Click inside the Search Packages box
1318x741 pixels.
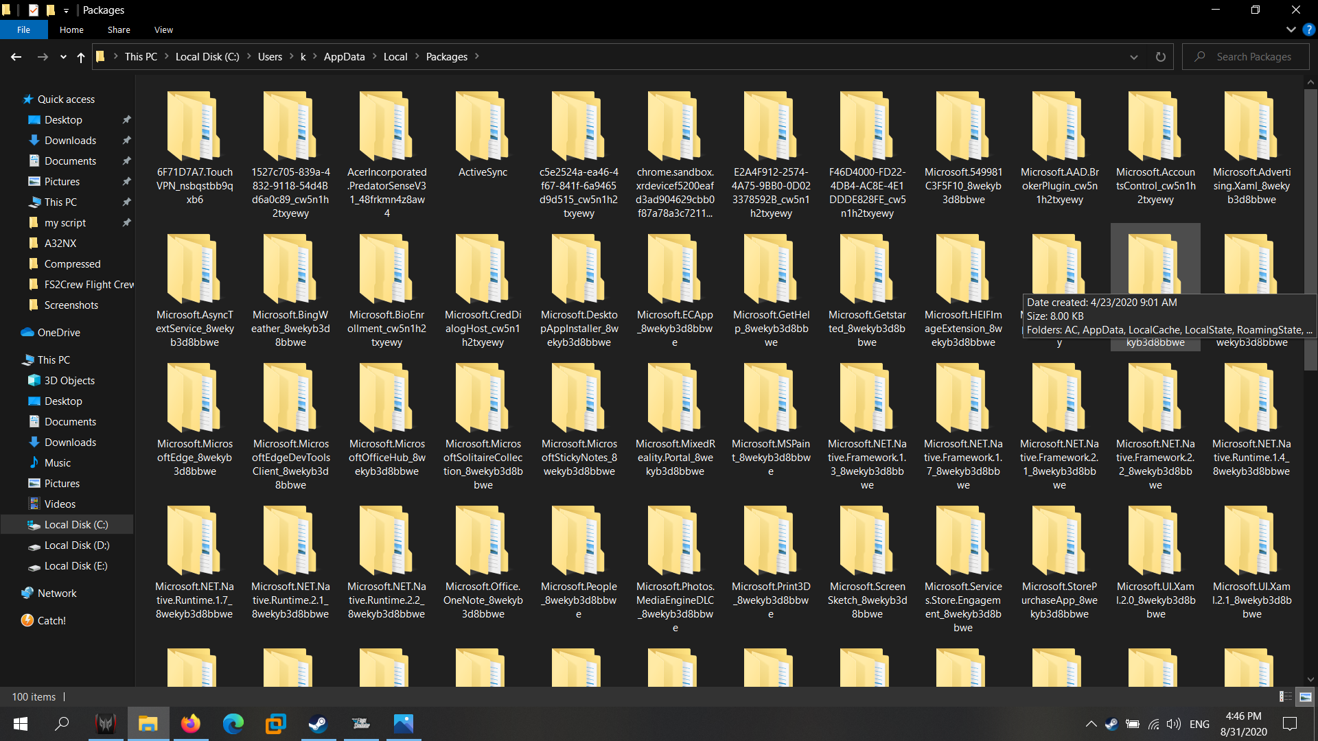(1253, 57)
